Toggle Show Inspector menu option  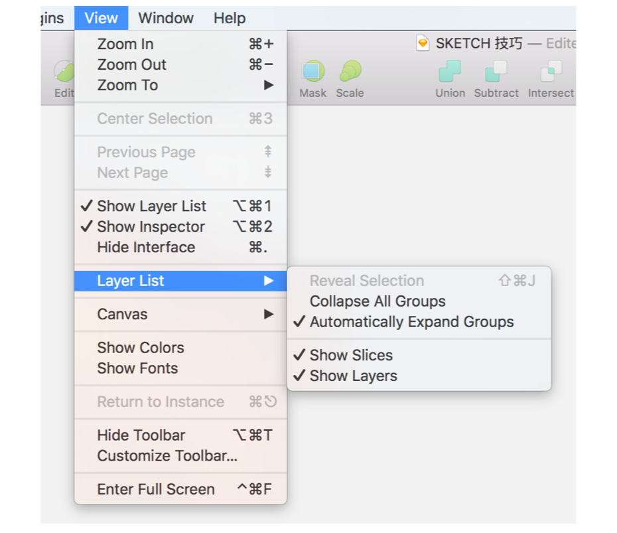[x=151, y=227]
